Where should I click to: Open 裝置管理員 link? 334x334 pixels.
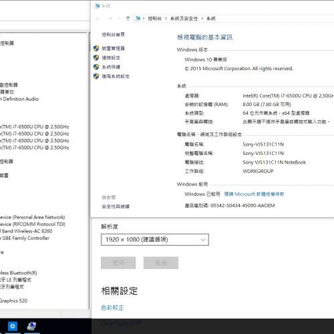[113, 48]
